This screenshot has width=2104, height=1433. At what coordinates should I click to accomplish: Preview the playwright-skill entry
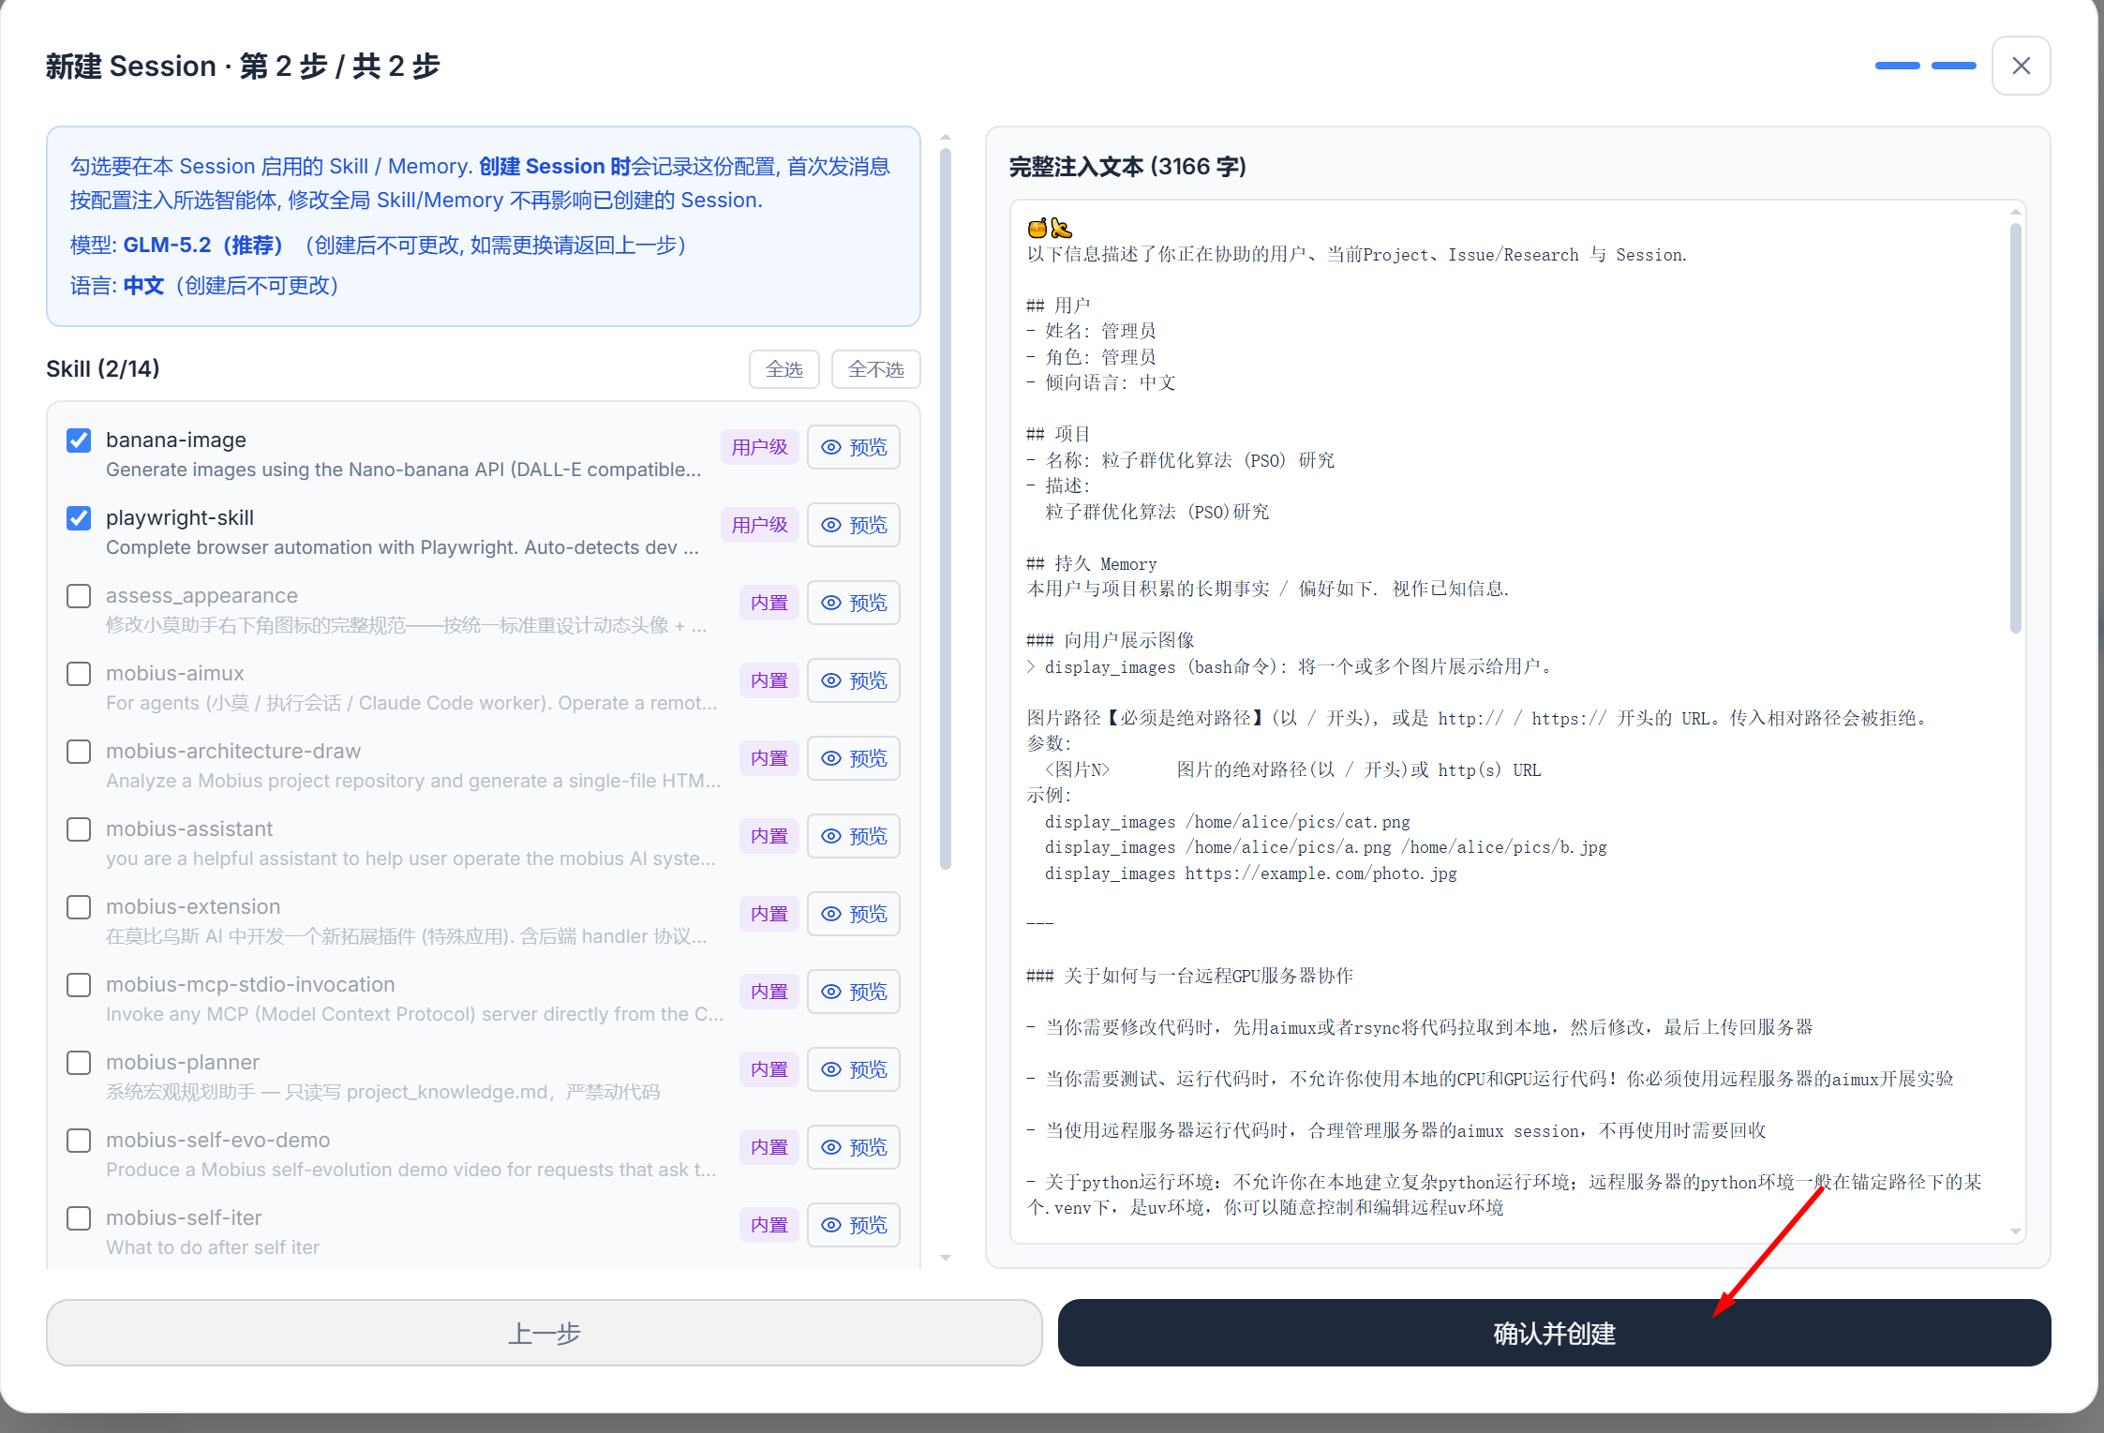[854, 525]
